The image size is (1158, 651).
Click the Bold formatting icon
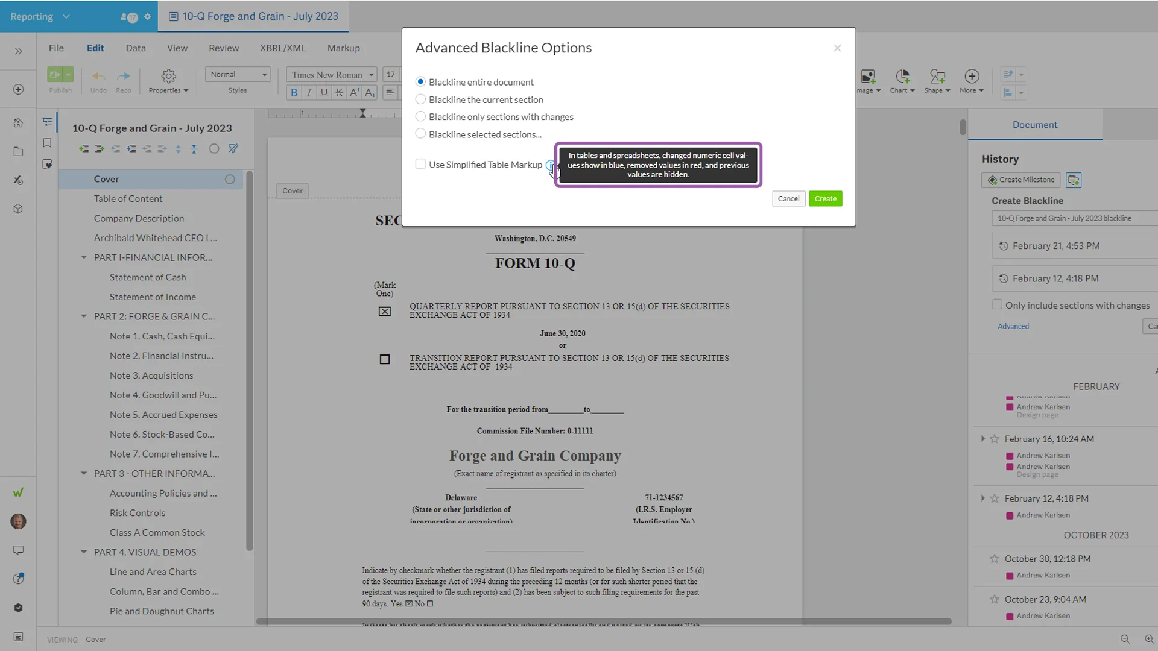tap(294, 92)
